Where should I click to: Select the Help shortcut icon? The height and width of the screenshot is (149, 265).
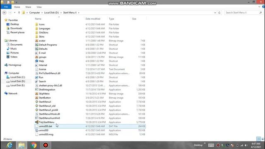click(x=36, y=61)
